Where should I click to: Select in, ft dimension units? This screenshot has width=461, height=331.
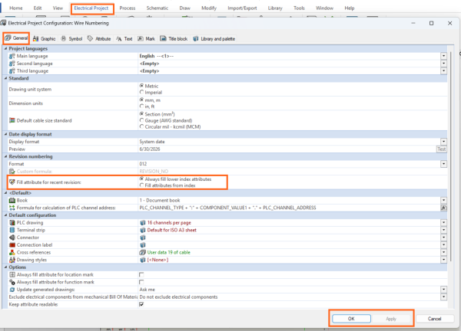tap(141, 107)
